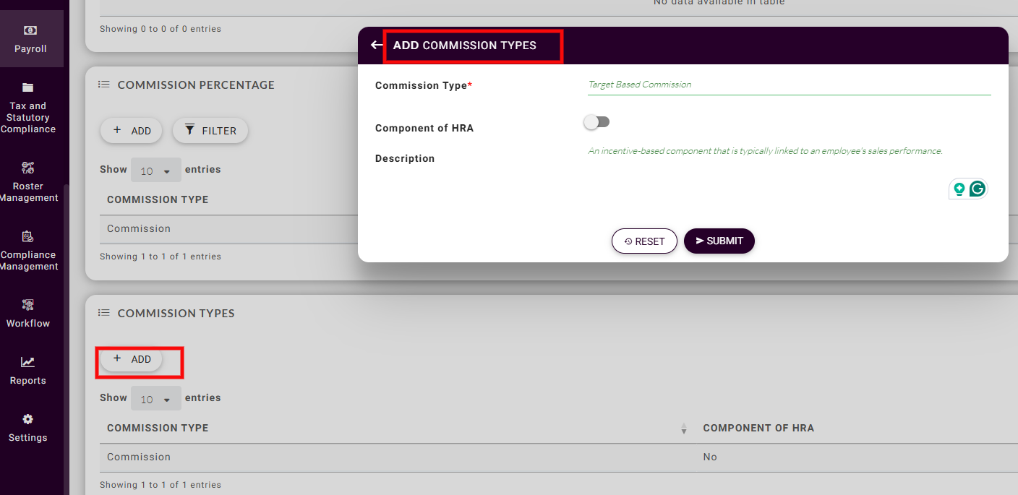Click the Reset button
This screenshot has height=495, width=1018.
(x=644, y=241)
